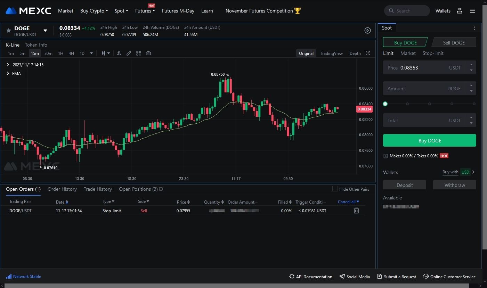Favorite DOGE with the star icon
The height and width of the screenshot is (288, 487).
(x=9, y=31)
